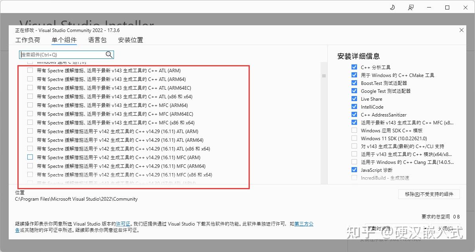The image size is (475, 252).
Task: Disable JavaScript 诊断
Action: pos(354,170)
